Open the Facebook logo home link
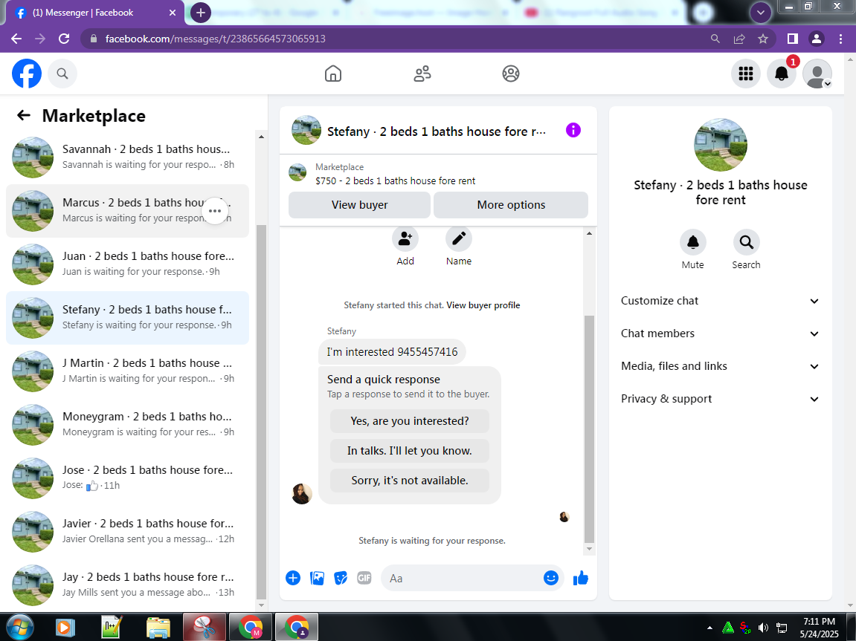 [27, 74]
